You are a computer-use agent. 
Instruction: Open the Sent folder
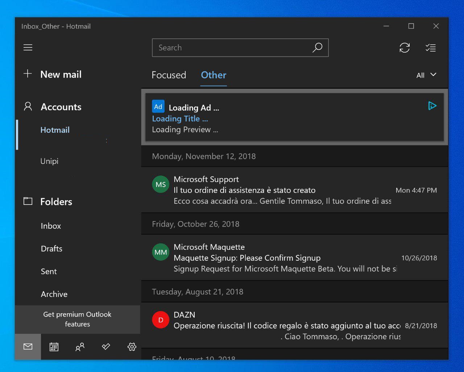click(49, 272)
